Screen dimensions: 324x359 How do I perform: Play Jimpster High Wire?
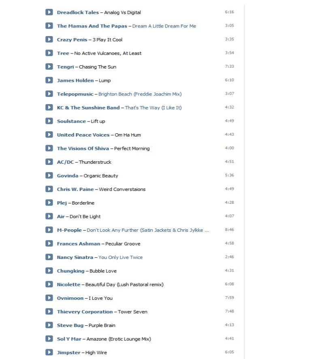point(49,352)
